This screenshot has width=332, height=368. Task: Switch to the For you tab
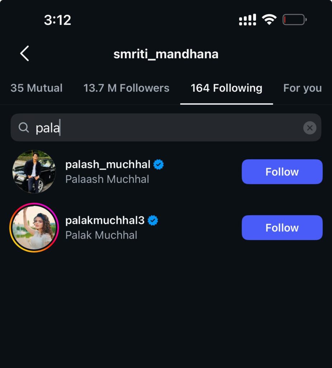(302, 88)
